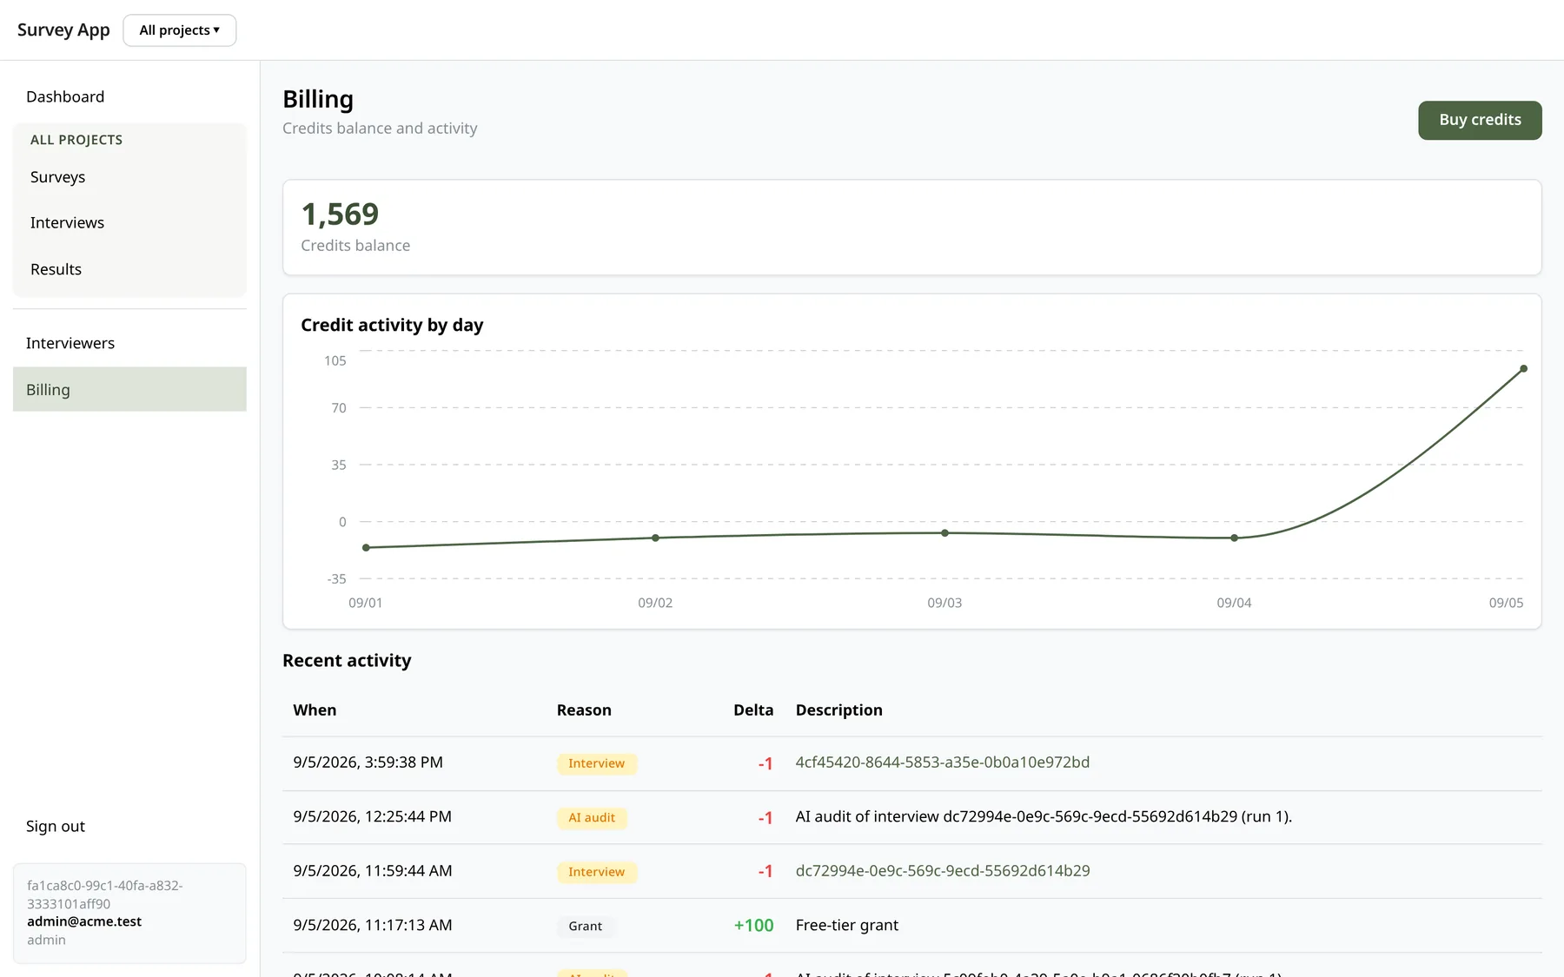The width and height of the screenshot is (1564, 977).
Task: Click the Description column header
Action: (839, 710)
